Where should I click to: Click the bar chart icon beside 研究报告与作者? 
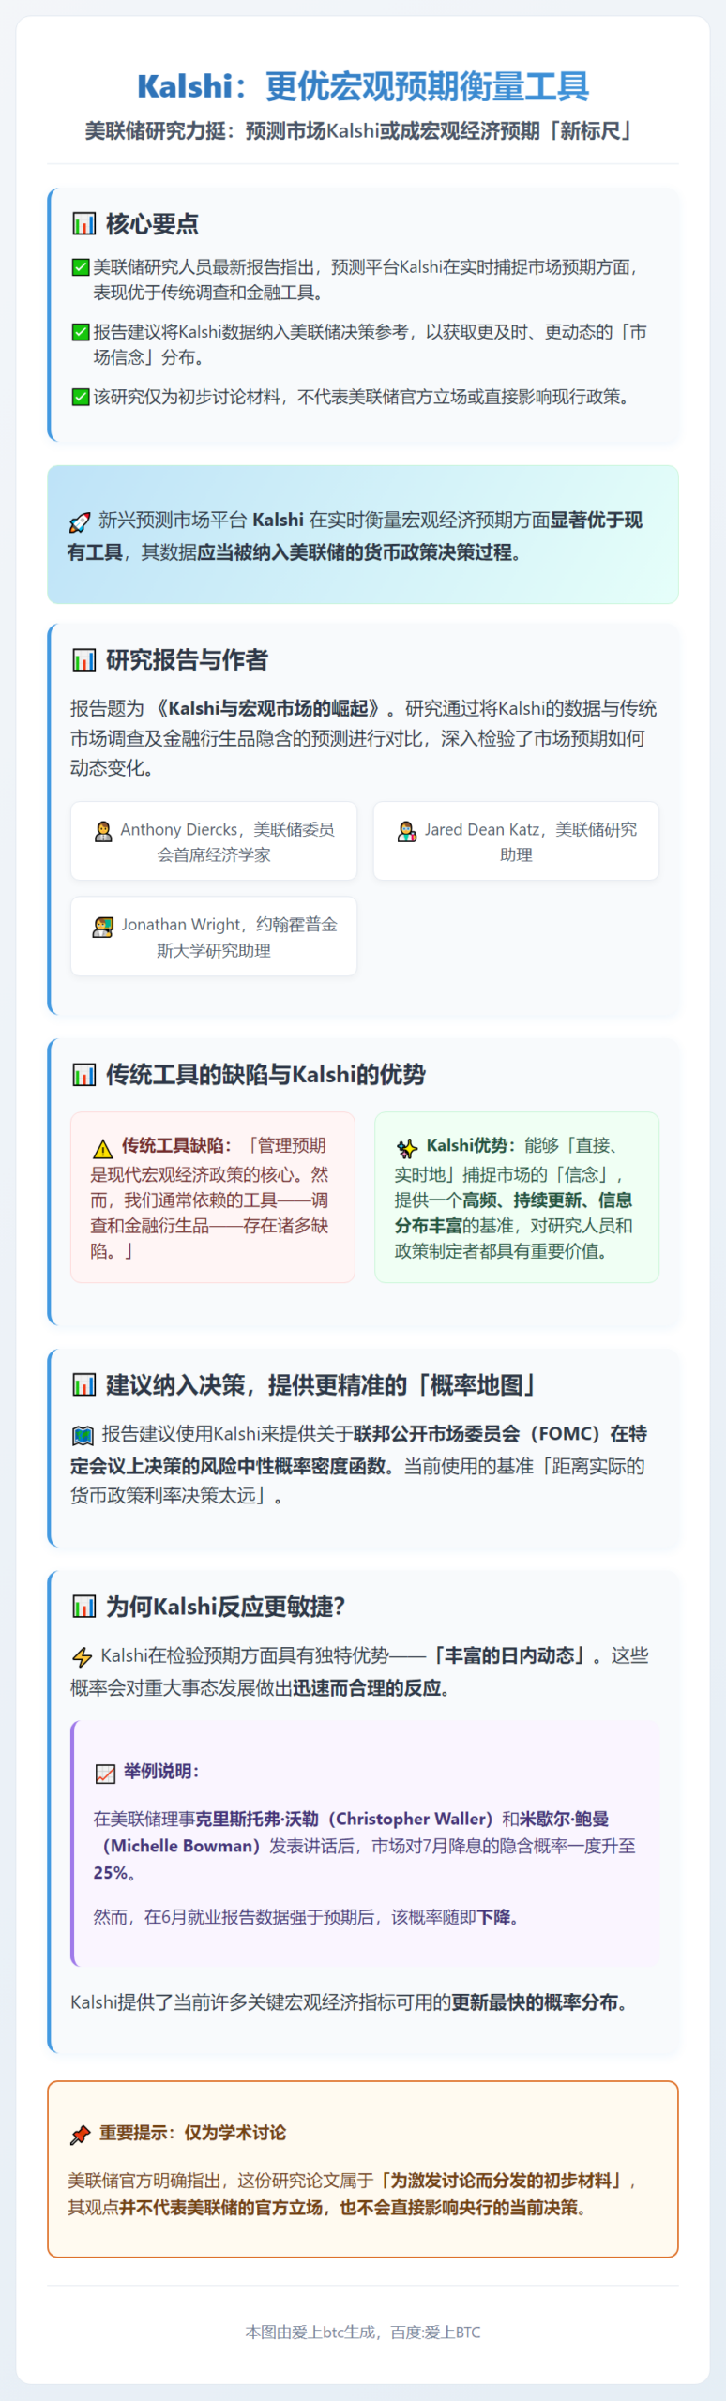click(x=84, y=660)
